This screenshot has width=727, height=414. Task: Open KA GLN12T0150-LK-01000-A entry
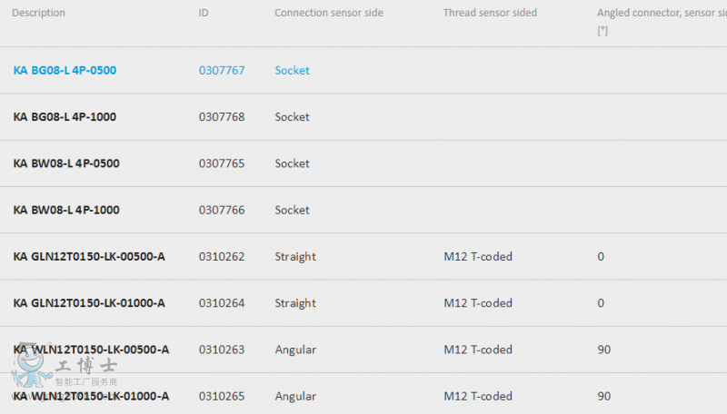[x=89, y=303]
